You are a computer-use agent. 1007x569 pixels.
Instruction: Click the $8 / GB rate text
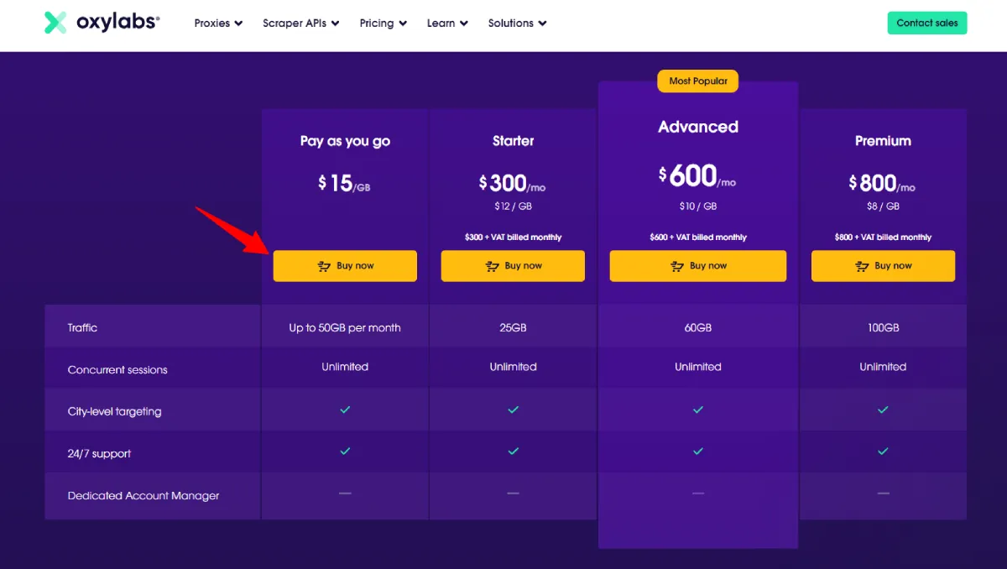pyautogui.click(x=883, y=206)
